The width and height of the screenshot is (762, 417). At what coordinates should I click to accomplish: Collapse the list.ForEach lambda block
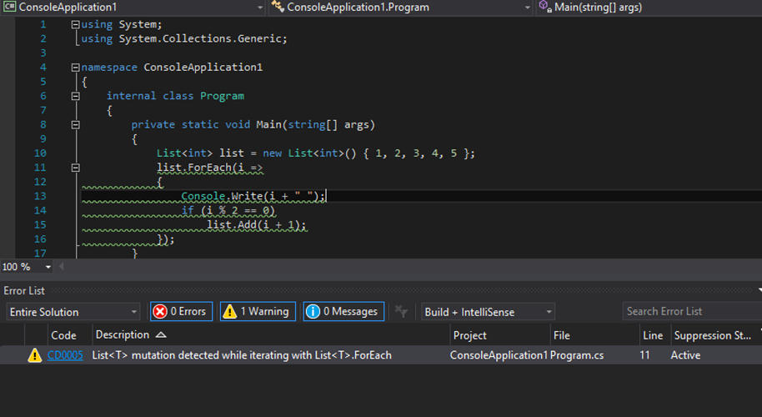click(75, 168)
